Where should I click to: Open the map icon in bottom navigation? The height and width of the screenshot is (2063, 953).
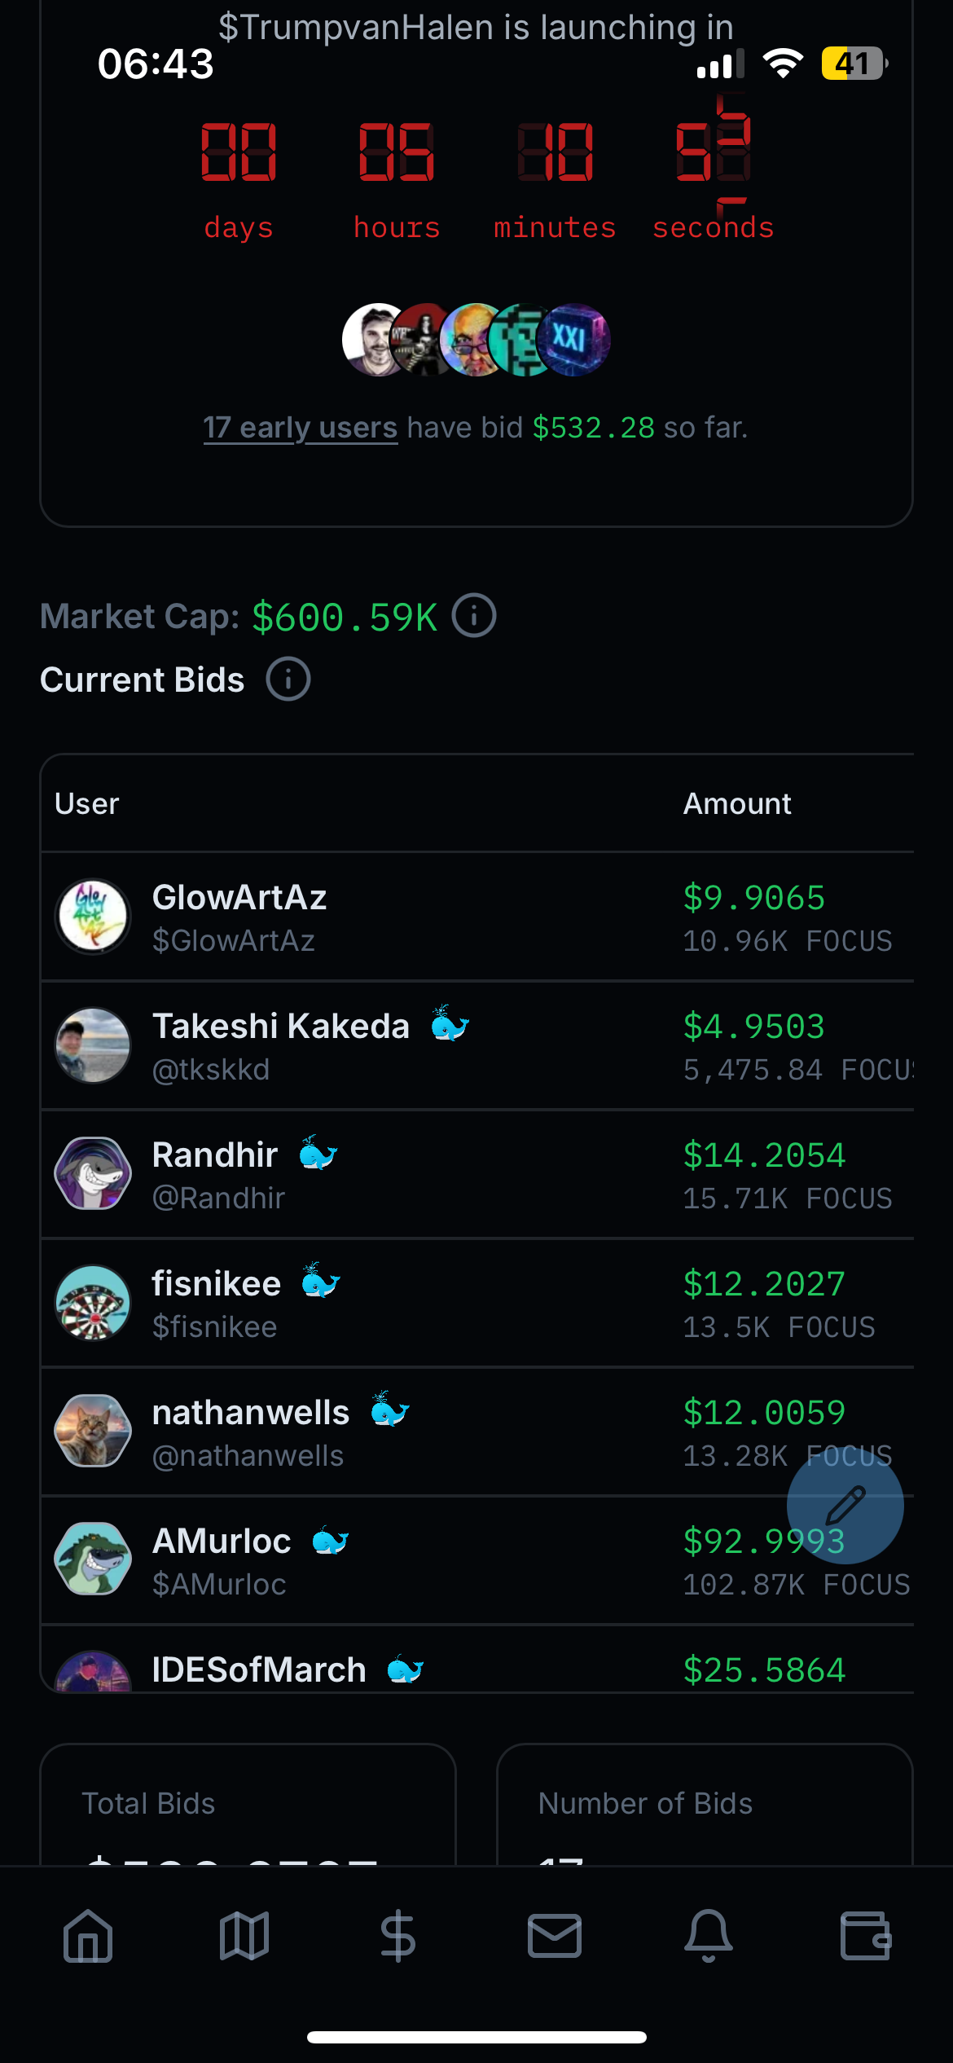(x=244, y=1936)
